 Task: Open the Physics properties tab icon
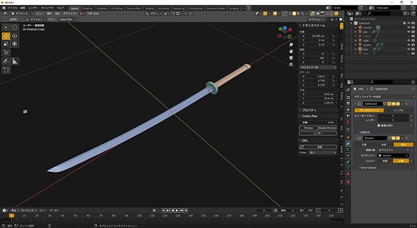(348, 156)
